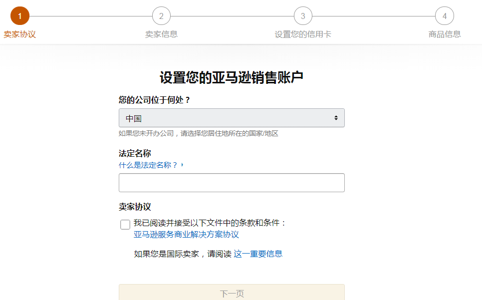
Task: Click the small arrow beside 什么是法定名称
Action: point(182,165)
